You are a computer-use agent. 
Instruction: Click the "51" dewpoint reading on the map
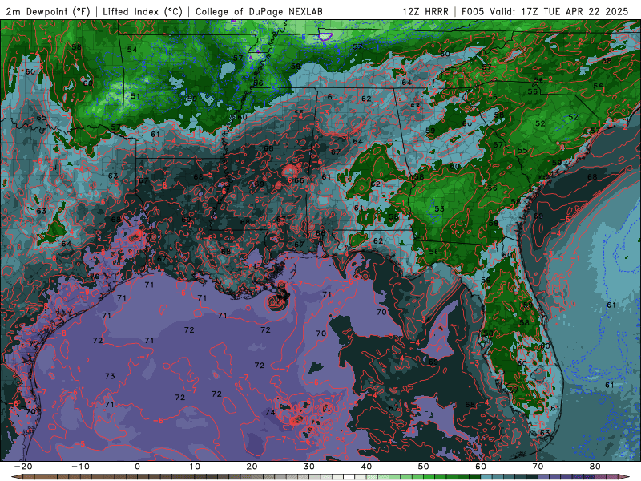135,96
